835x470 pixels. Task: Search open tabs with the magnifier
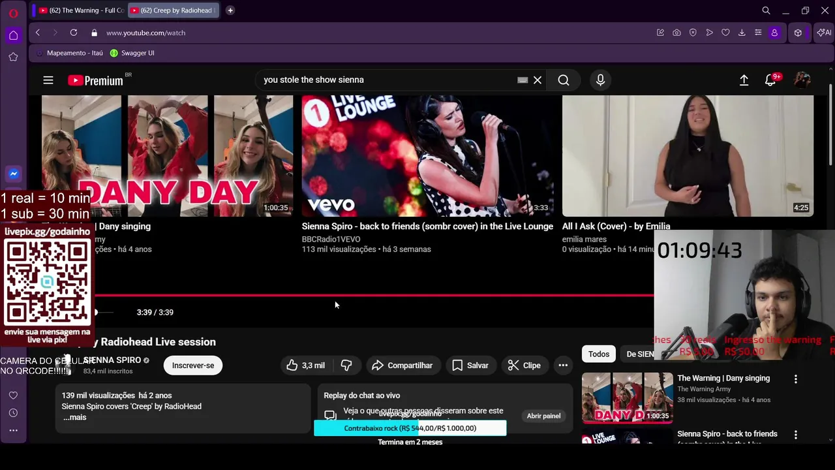point(767,10)
